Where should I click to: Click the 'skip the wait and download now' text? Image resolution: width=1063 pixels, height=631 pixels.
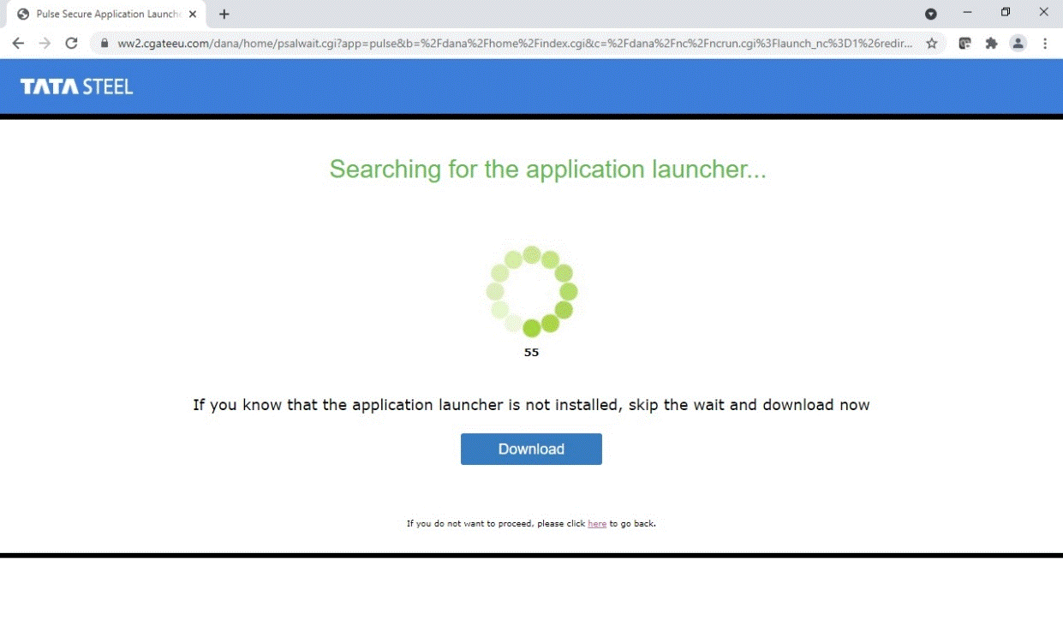click(749, 405)
